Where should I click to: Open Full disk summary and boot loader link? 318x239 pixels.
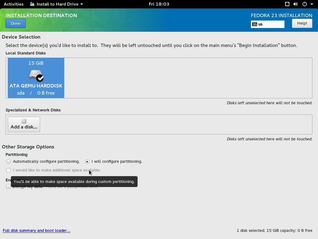coord(37,231)
